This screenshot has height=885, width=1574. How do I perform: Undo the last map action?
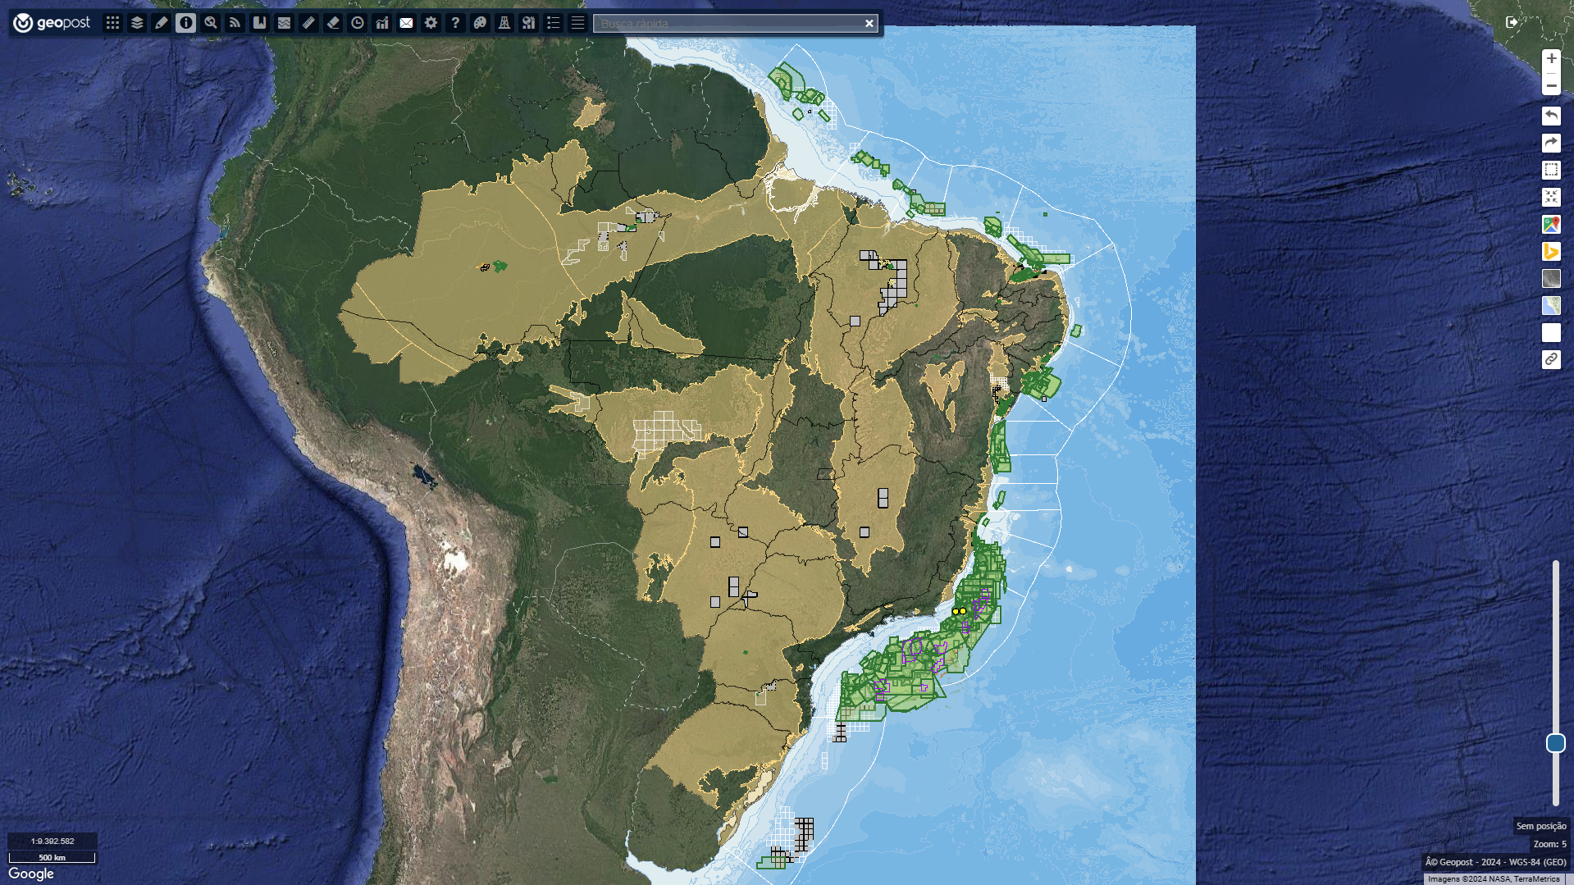point(1551,116)
